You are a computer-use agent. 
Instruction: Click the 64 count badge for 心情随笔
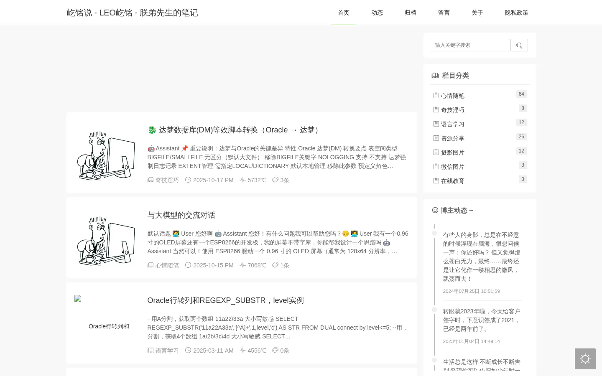pyautogui.click(x=521, y=94)
